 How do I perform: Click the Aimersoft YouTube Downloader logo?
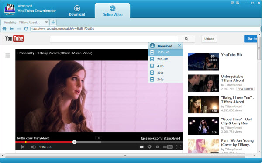point(10,9)
